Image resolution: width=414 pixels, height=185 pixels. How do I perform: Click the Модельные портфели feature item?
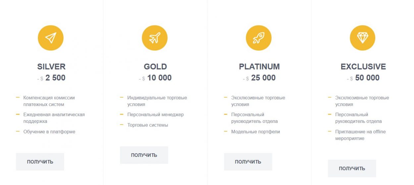256,131
